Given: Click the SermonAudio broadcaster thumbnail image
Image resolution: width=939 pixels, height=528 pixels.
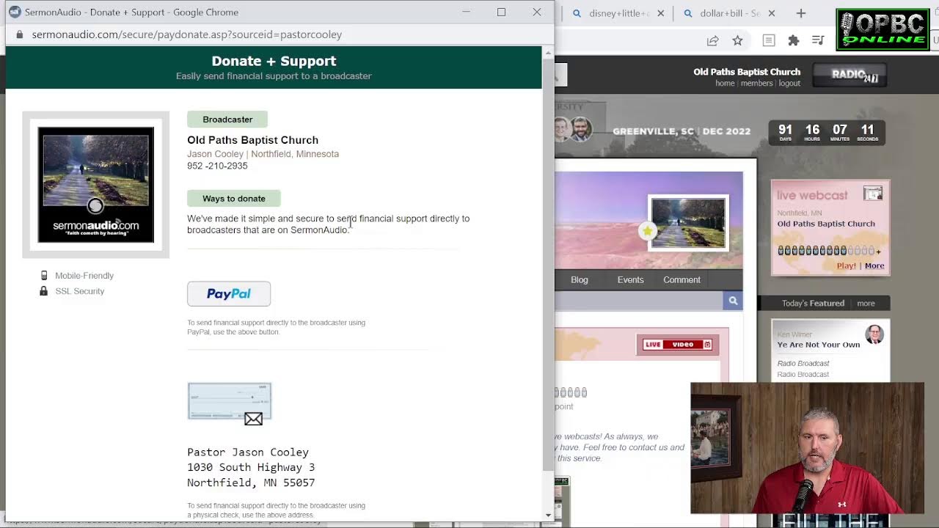Looking at the screenshot, I should 96,184.
